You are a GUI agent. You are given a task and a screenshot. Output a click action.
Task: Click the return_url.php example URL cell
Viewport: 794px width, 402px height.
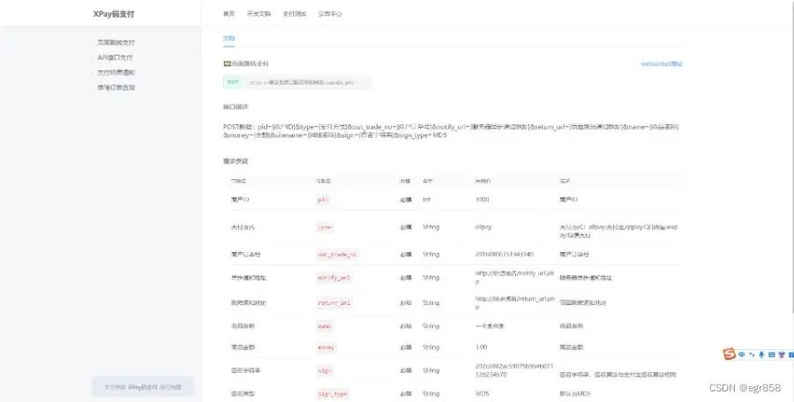click(514, 302)
